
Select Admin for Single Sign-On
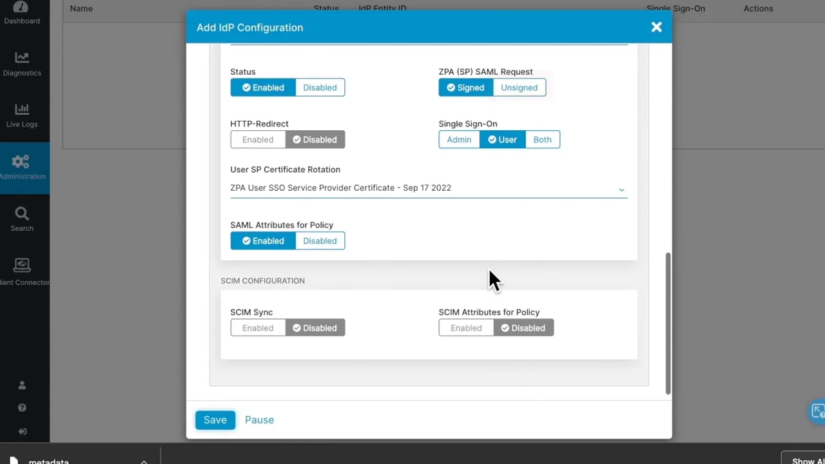pos(459,140)
